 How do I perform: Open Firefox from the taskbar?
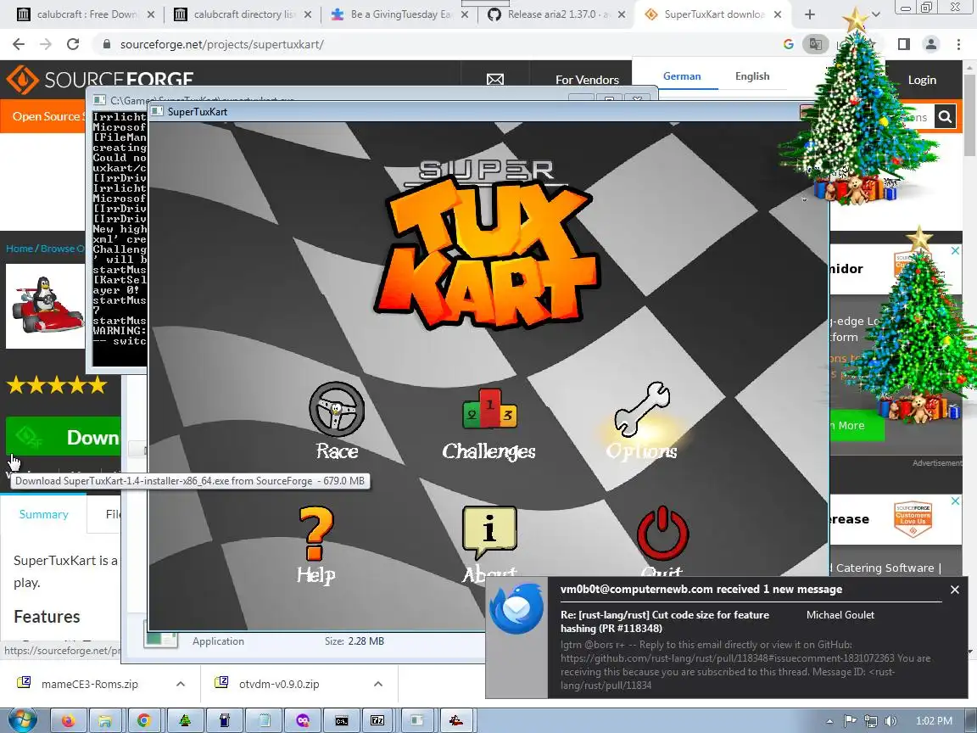pyautogui.click(x=68, y=720)
